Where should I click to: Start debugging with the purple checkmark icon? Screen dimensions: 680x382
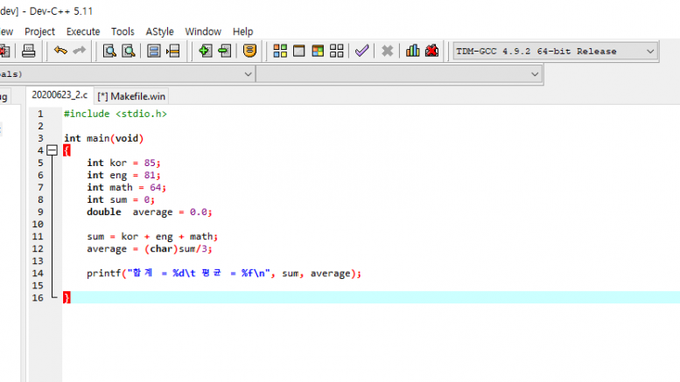[x=362, y=51]
